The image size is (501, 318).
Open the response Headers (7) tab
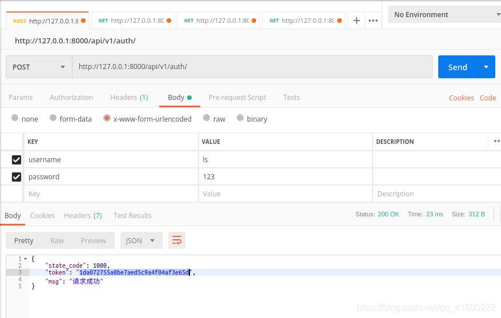coord(83,216)
